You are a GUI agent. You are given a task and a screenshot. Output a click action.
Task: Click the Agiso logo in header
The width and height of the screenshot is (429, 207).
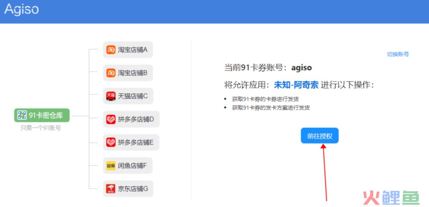(x=22, y=9)
